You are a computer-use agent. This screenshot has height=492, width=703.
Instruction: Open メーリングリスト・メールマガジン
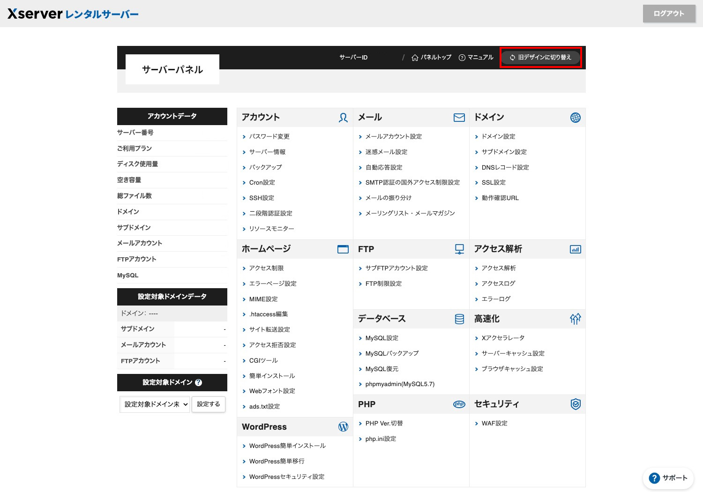410,214
